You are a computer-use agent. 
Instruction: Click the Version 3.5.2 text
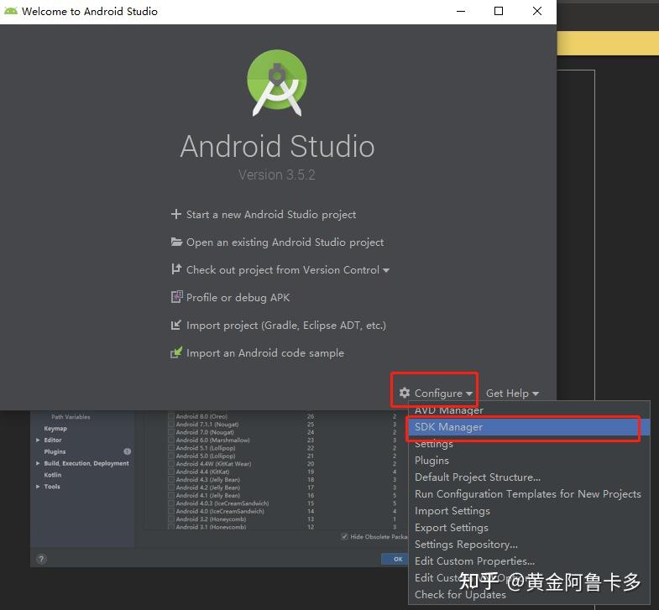pyautogui.click(x=277, y=175)
